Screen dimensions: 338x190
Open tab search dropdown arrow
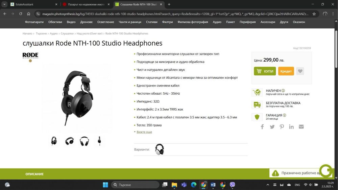(x=4, y=4)
